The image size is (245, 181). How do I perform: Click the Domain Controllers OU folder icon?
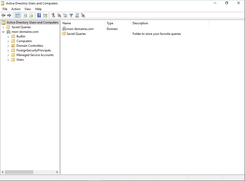tap(13, 46)
